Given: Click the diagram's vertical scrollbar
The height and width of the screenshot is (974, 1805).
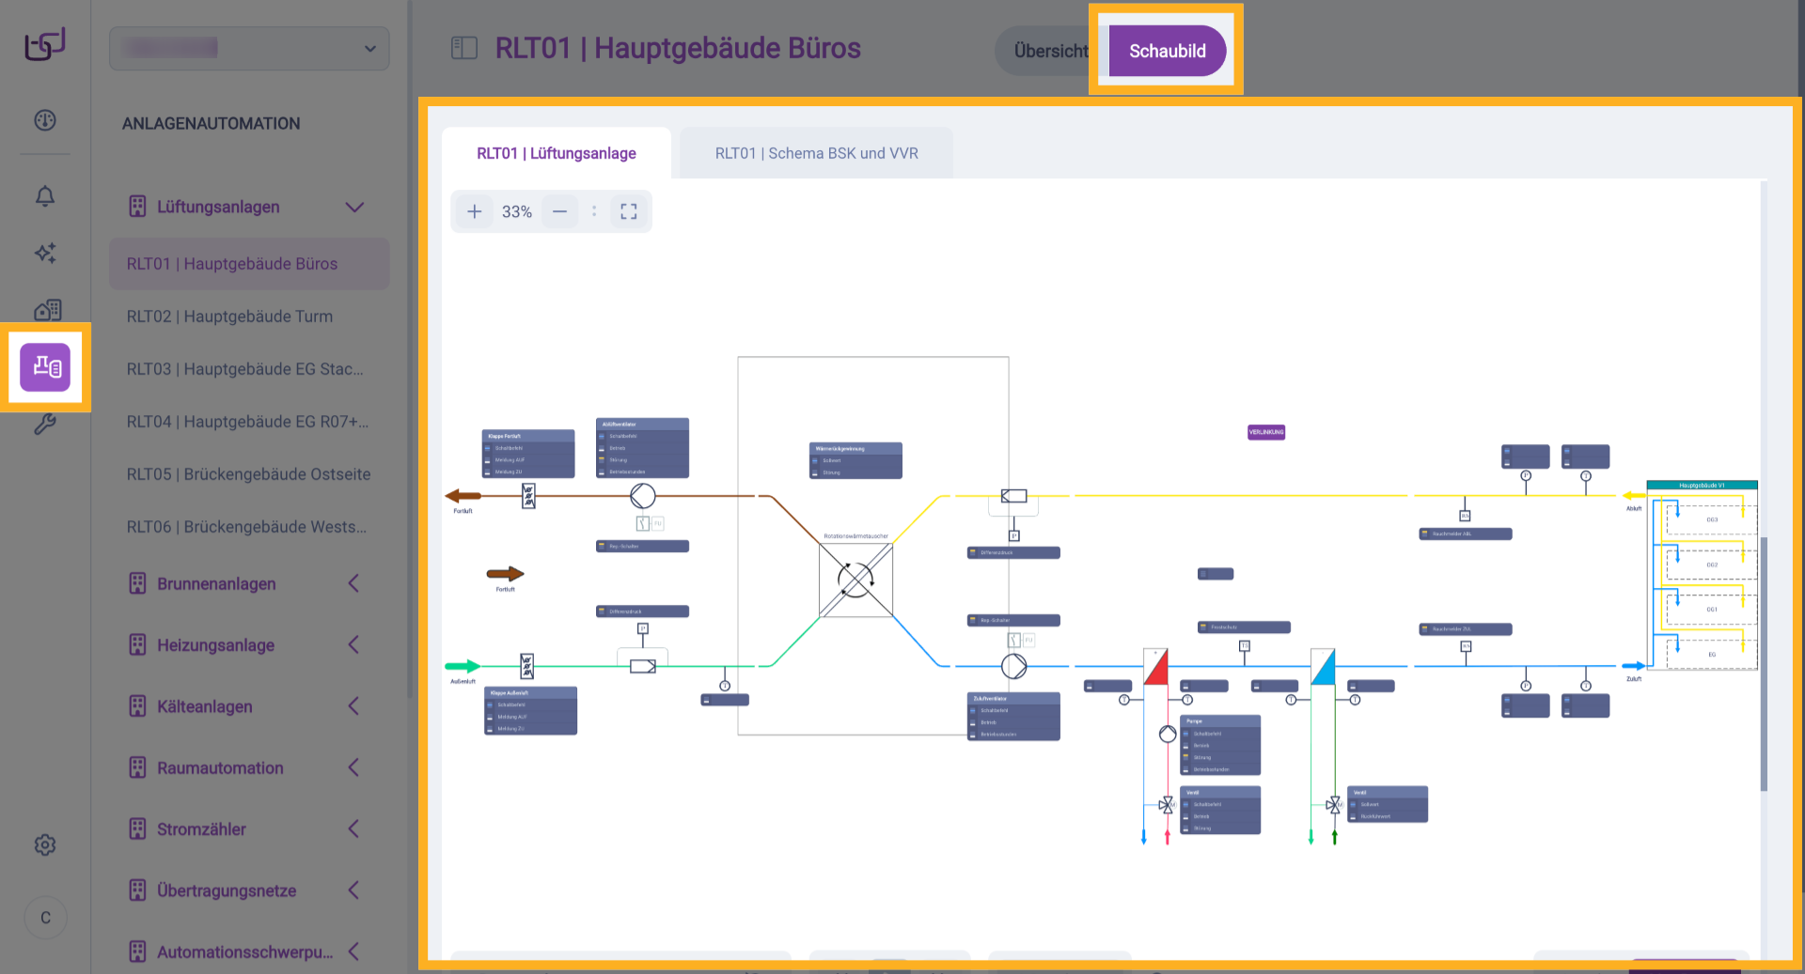Looking at the screenshot, I should click(1764, 662).
